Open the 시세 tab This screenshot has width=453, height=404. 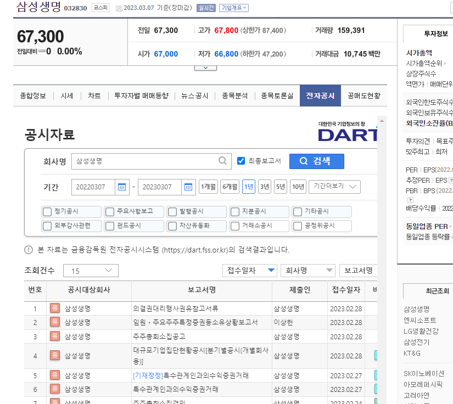click(x=67, y=96)
